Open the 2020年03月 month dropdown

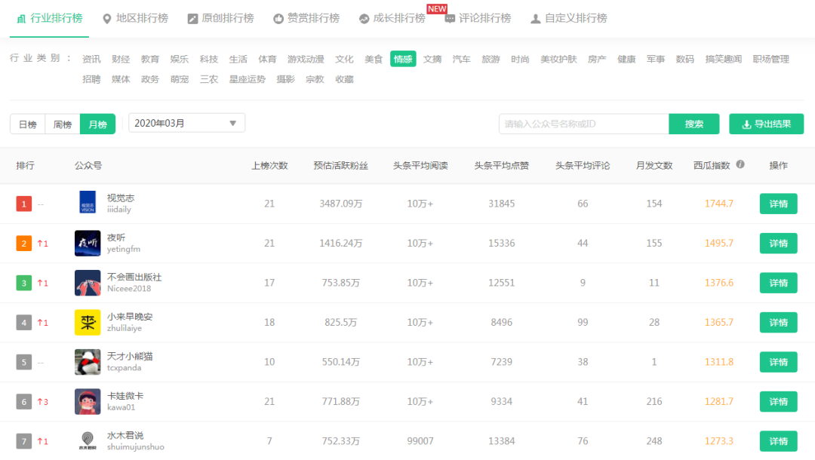186,123
